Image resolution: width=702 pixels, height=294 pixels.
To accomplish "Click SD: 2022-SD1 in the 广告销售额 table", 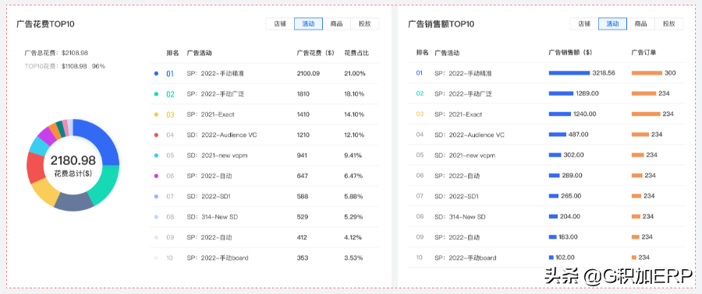I will [x=456, y=196].
